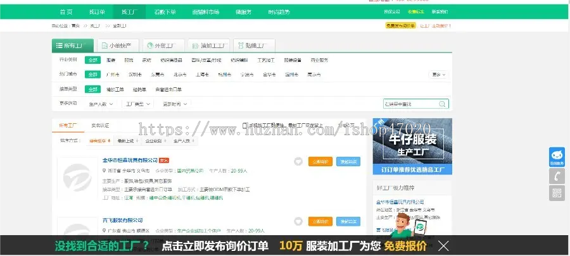Click location pin icon beside 浙江省

coord(104,171)
